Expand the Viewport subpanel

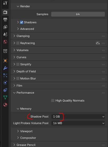click(18, 131)
